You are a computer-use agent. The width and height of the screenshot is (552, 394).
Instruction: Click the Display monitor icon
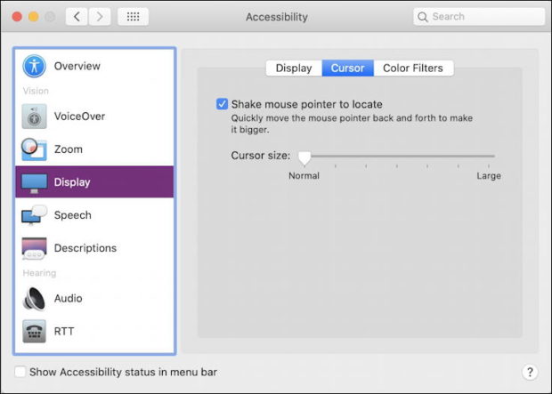[x=34, y=182]
